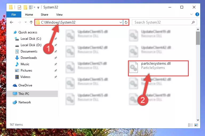Go up one folder level

(x=31, y=22)
